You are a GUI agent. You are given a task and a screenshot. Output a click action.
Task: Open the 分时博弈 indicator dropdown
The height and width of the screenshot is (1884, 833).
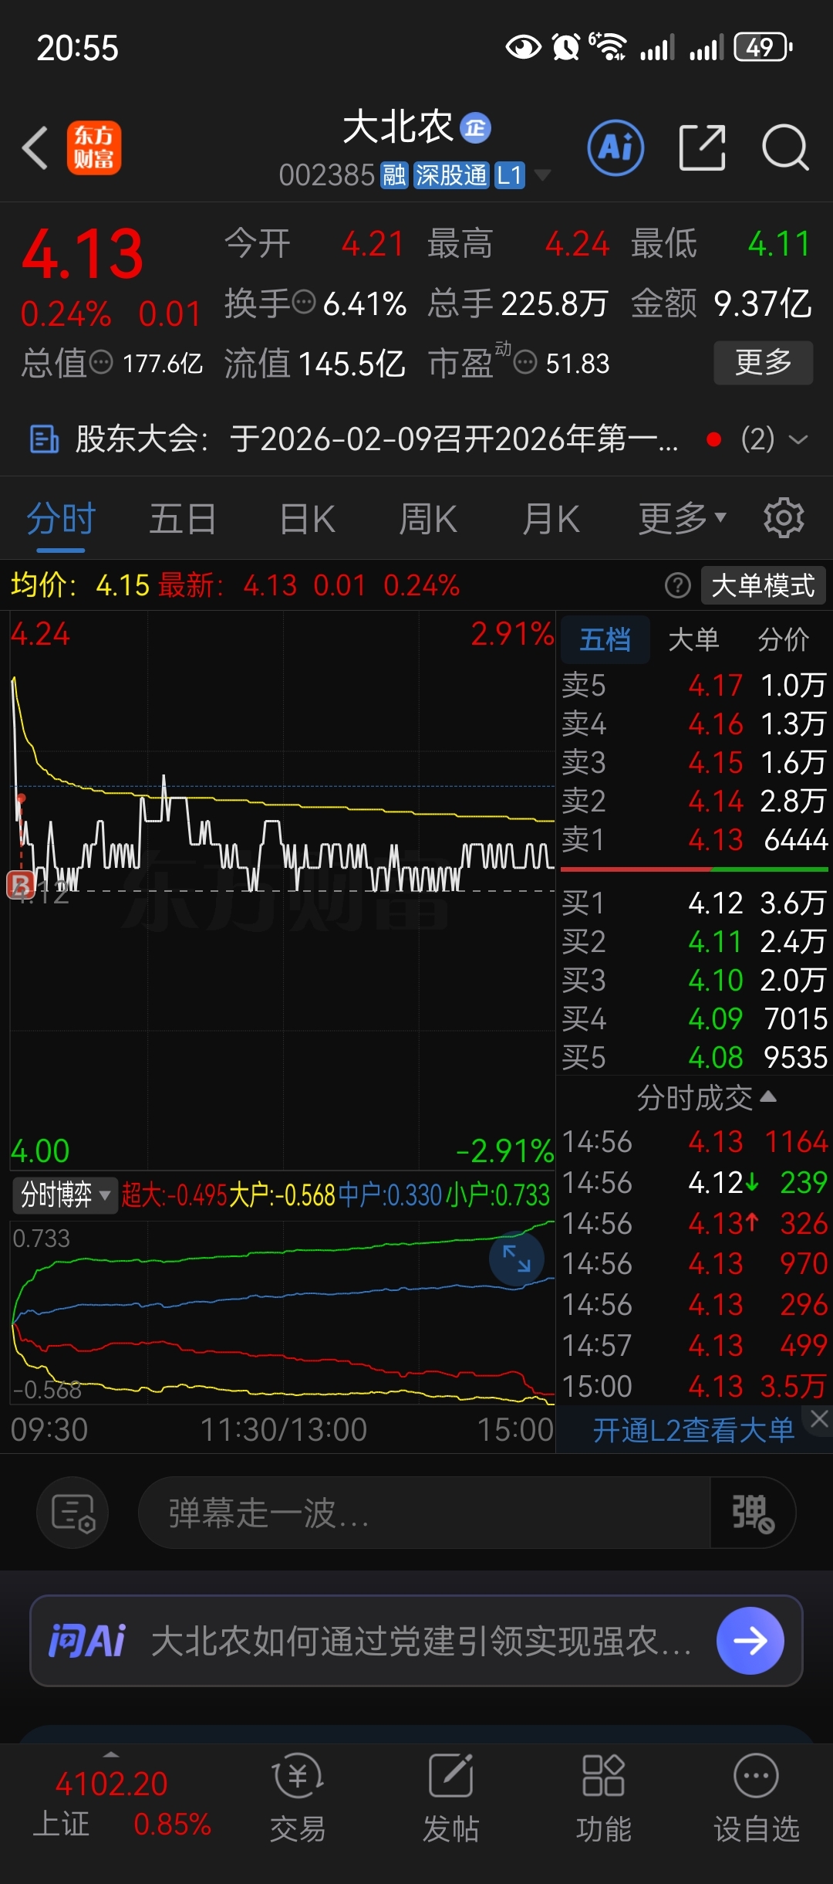point(66,1195)
